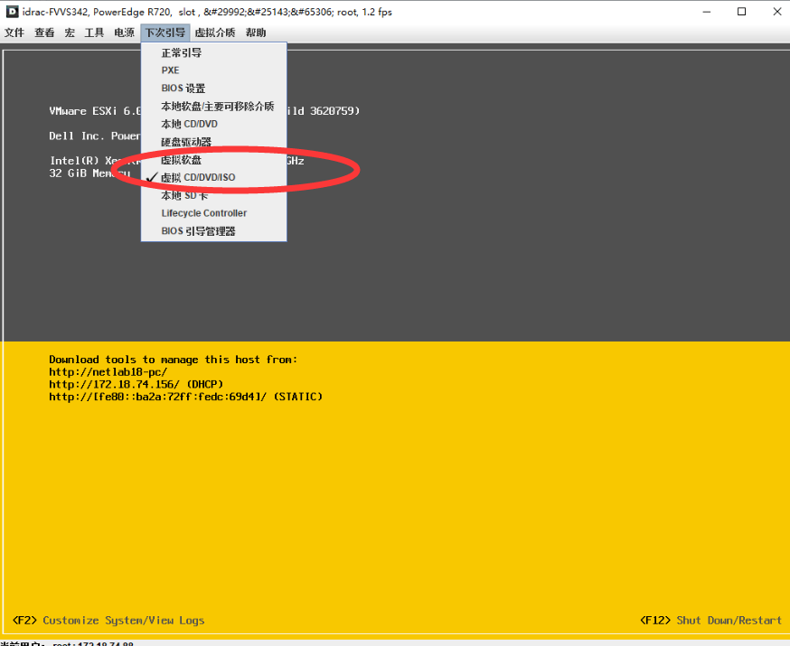
Task: Choose PXE as next boot
Action: (213, 70)
